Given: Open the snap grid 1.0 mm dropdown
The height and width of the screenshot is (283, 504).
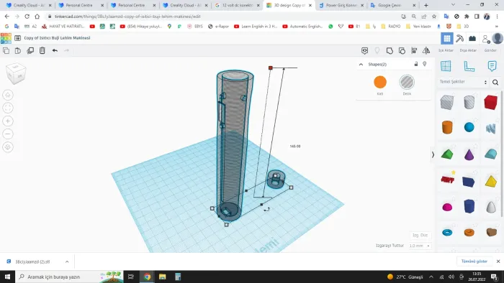Looking at the screenshot, I should 420,246.
